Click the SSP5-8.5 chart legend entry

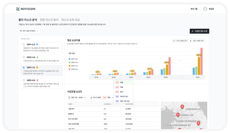[73, 70]
